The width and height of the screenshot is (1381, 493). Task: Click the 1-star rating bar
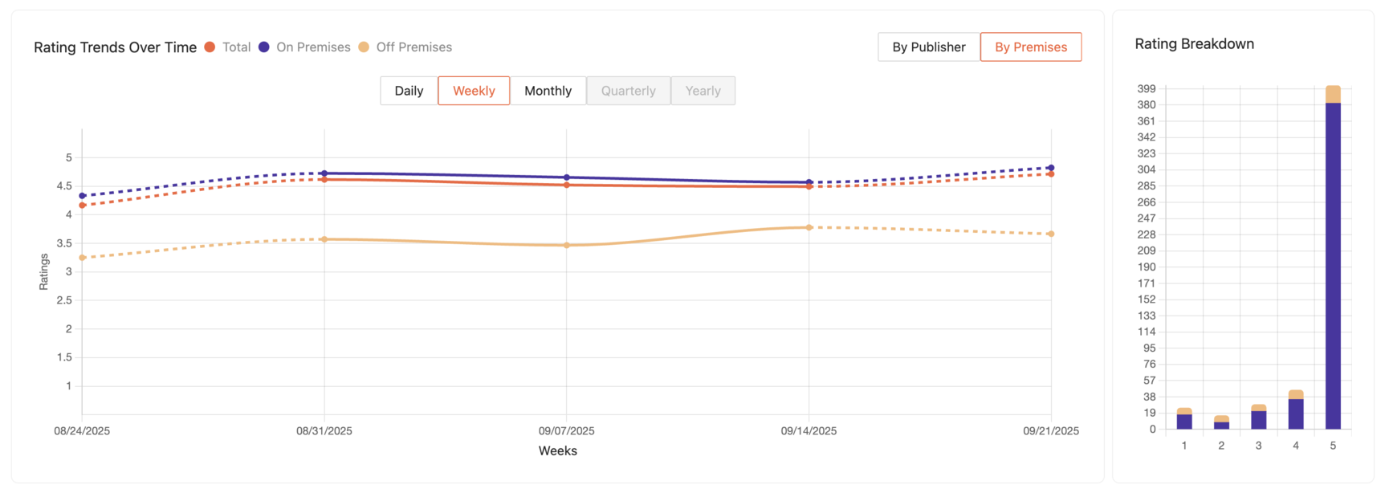pos(1184,421)
